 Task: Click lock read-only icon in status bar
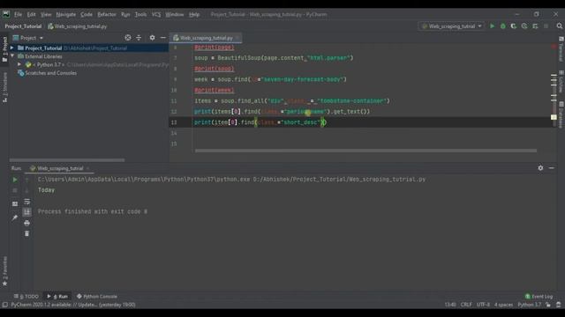coord(548,305)
